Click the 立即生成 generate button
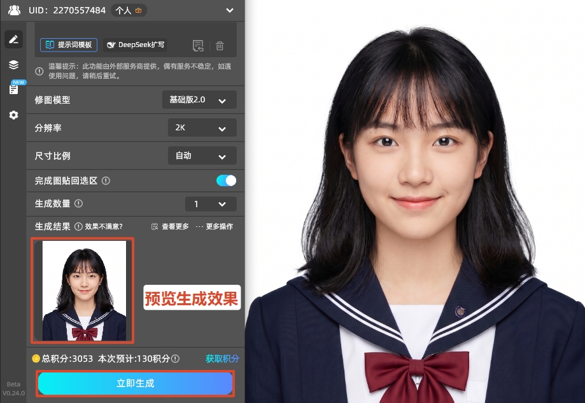585x403 pixels. coord(135,383)
